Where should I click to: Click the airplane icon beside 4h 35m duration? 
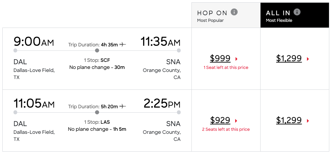point(123,45)
